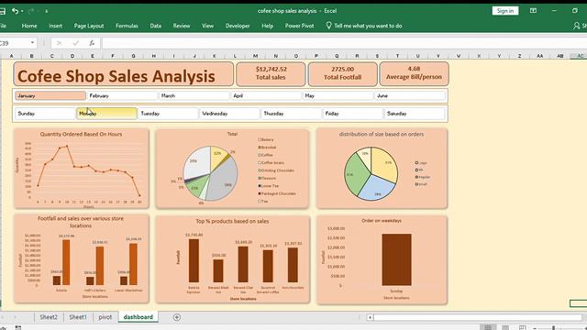Click the Cofee Shop Sales Analysis title
The width and height of the screenshot is (587, 330).
pos(123,74)
